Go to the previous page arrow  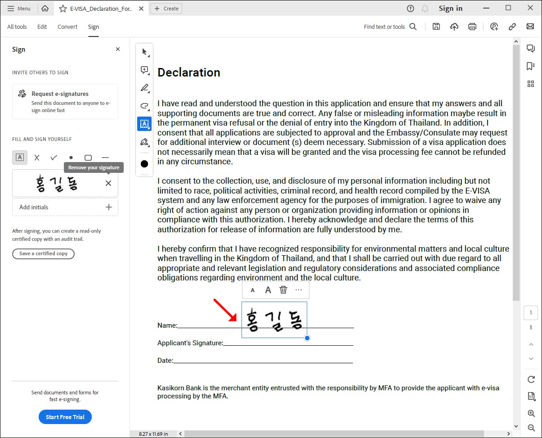531,344
